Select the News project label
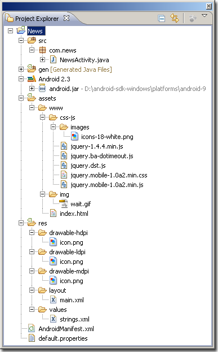Screen dimensions: 218x352 tap(36, 31)
